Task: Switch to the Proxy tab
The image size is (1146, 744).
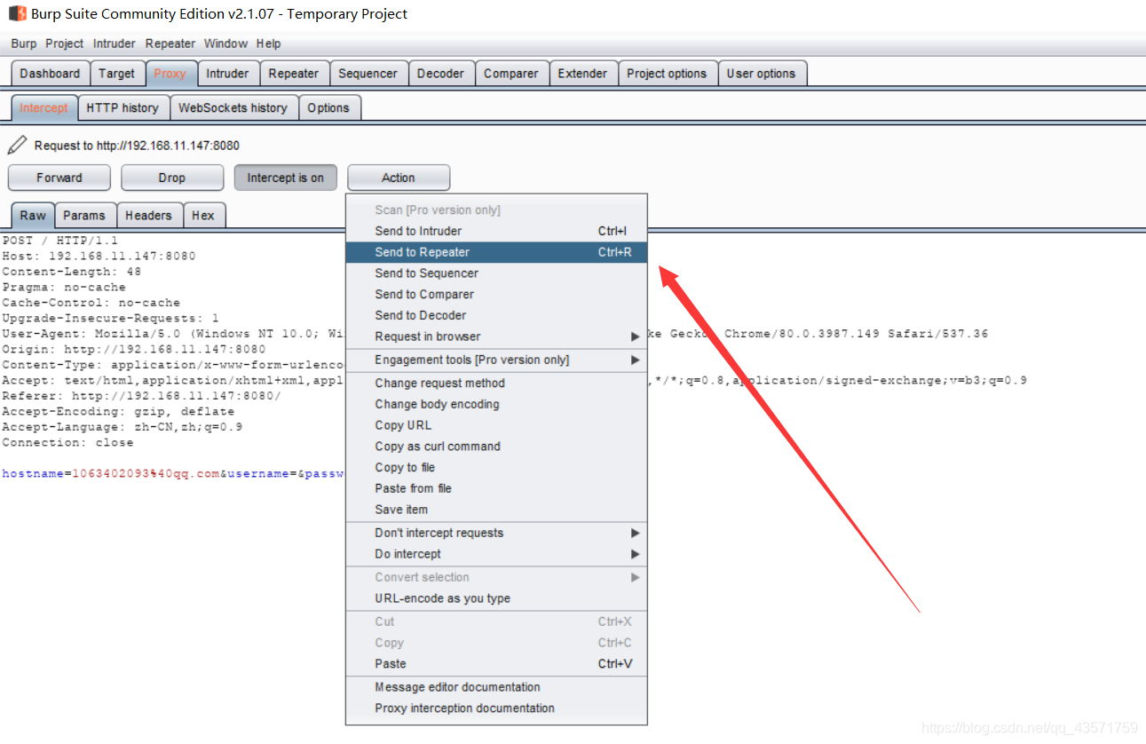Action: [x=170, y=74]
